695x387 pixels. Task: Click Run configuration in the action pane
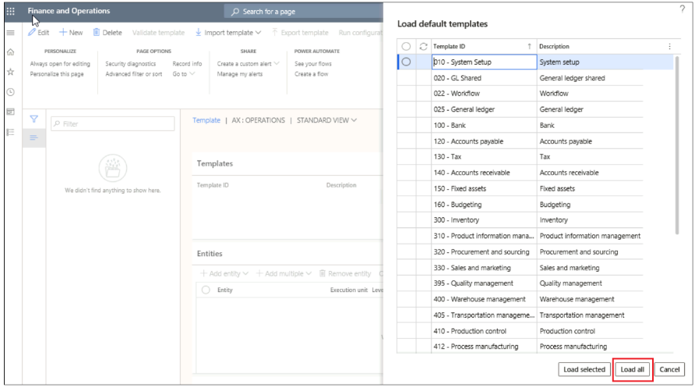pyautogui.click(x=360, y=33)
